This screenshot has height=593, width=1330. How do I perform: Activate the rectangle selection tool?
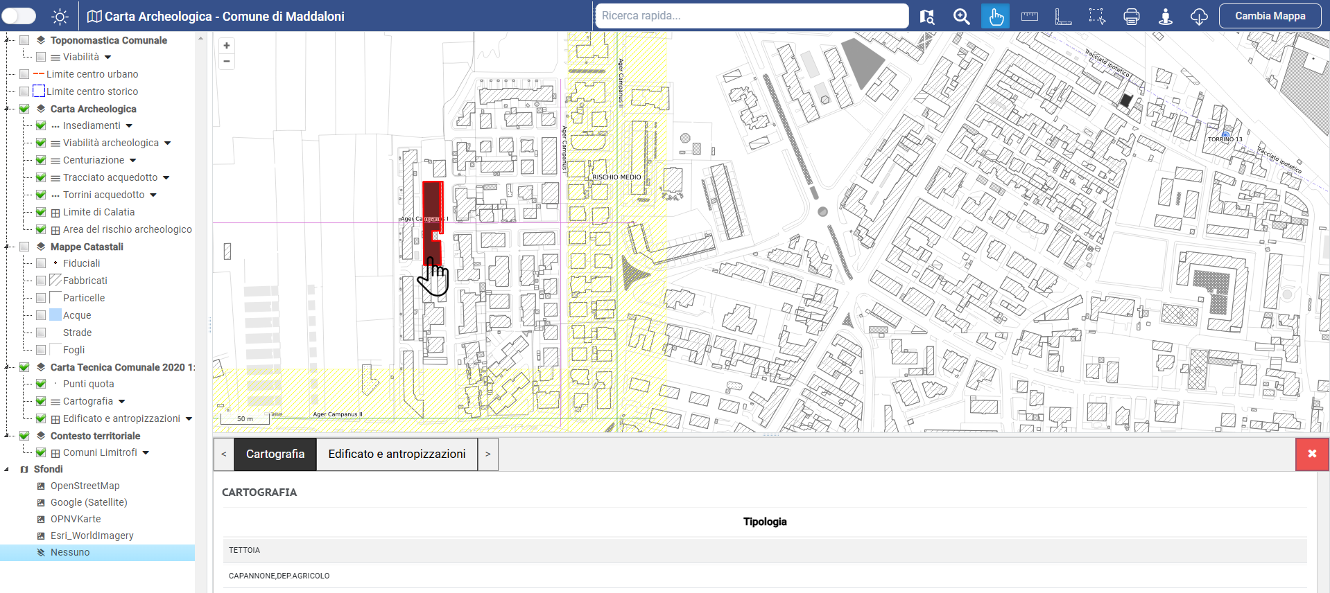[x=1097, y=17]
